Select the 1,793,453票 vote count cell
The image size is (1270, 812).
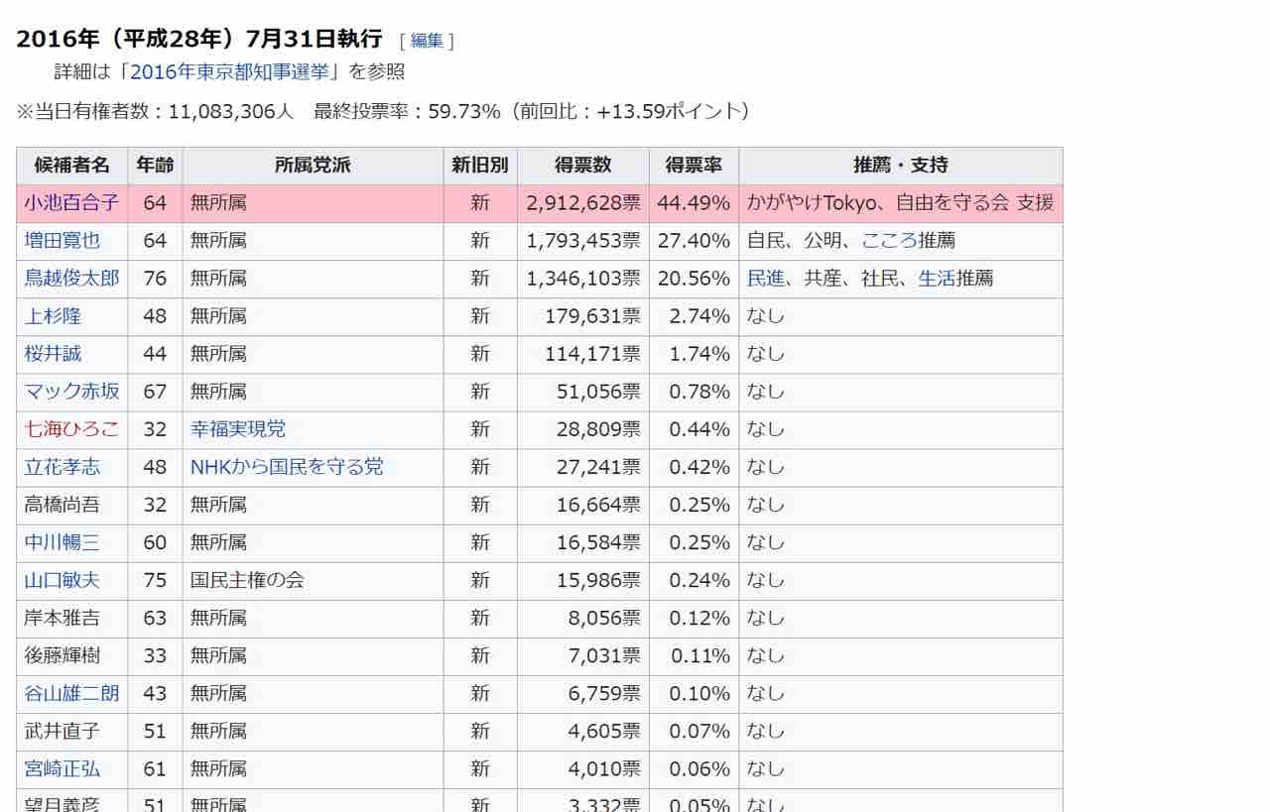[583, 241]
